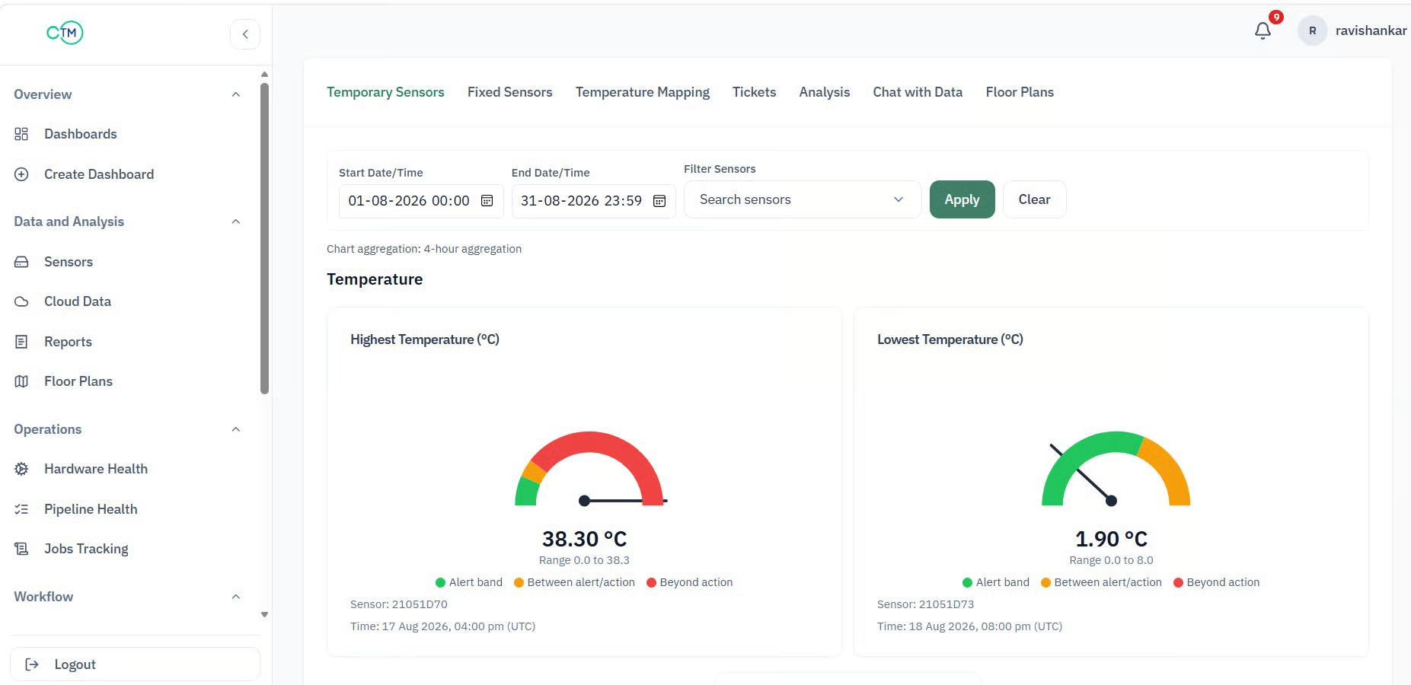The height and width of the screenshot is (685, 1411).
Task: Collapse the Overview section chevron
Action: tap(236, 94)
